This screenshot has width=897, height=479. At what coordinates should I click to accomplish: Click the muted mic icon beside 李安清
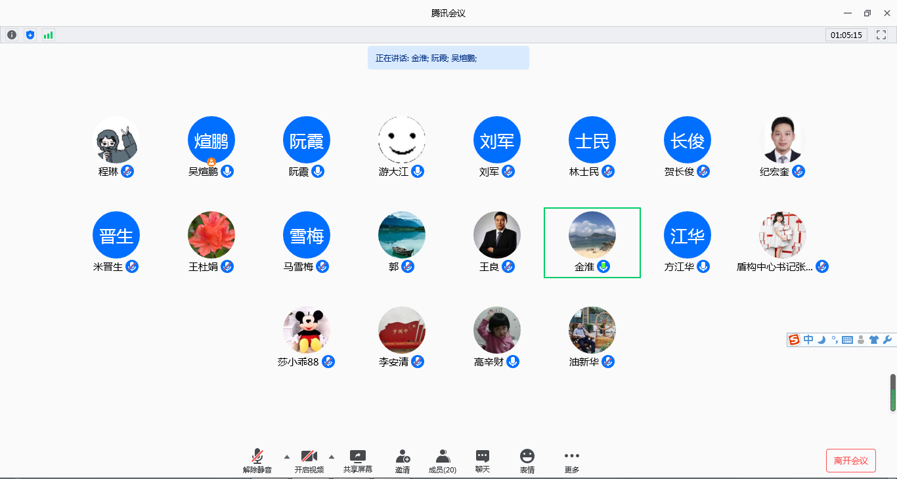[418, 362]
